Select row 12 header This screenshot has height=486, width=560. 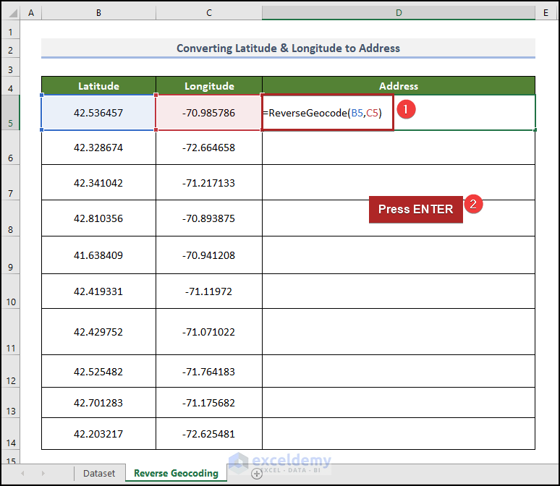click(x=10, y=371)
